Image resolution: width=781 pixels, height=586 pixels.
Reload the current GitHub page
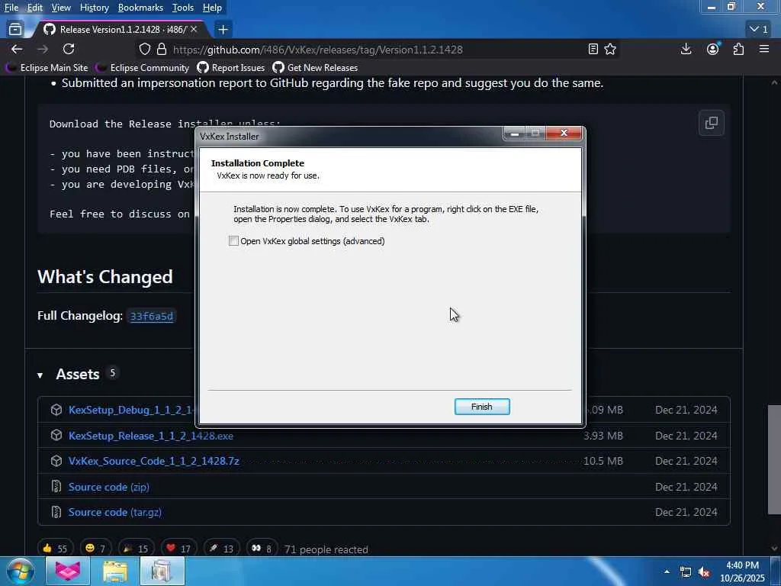[69, 49]
